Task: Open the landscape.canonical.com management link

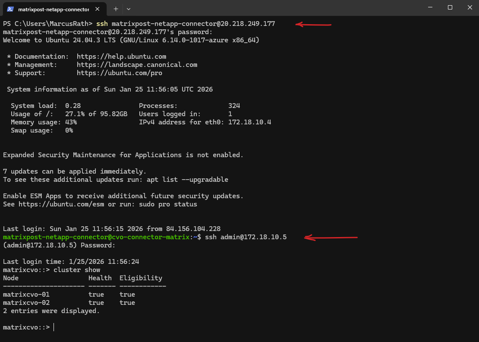Action: 137,65
